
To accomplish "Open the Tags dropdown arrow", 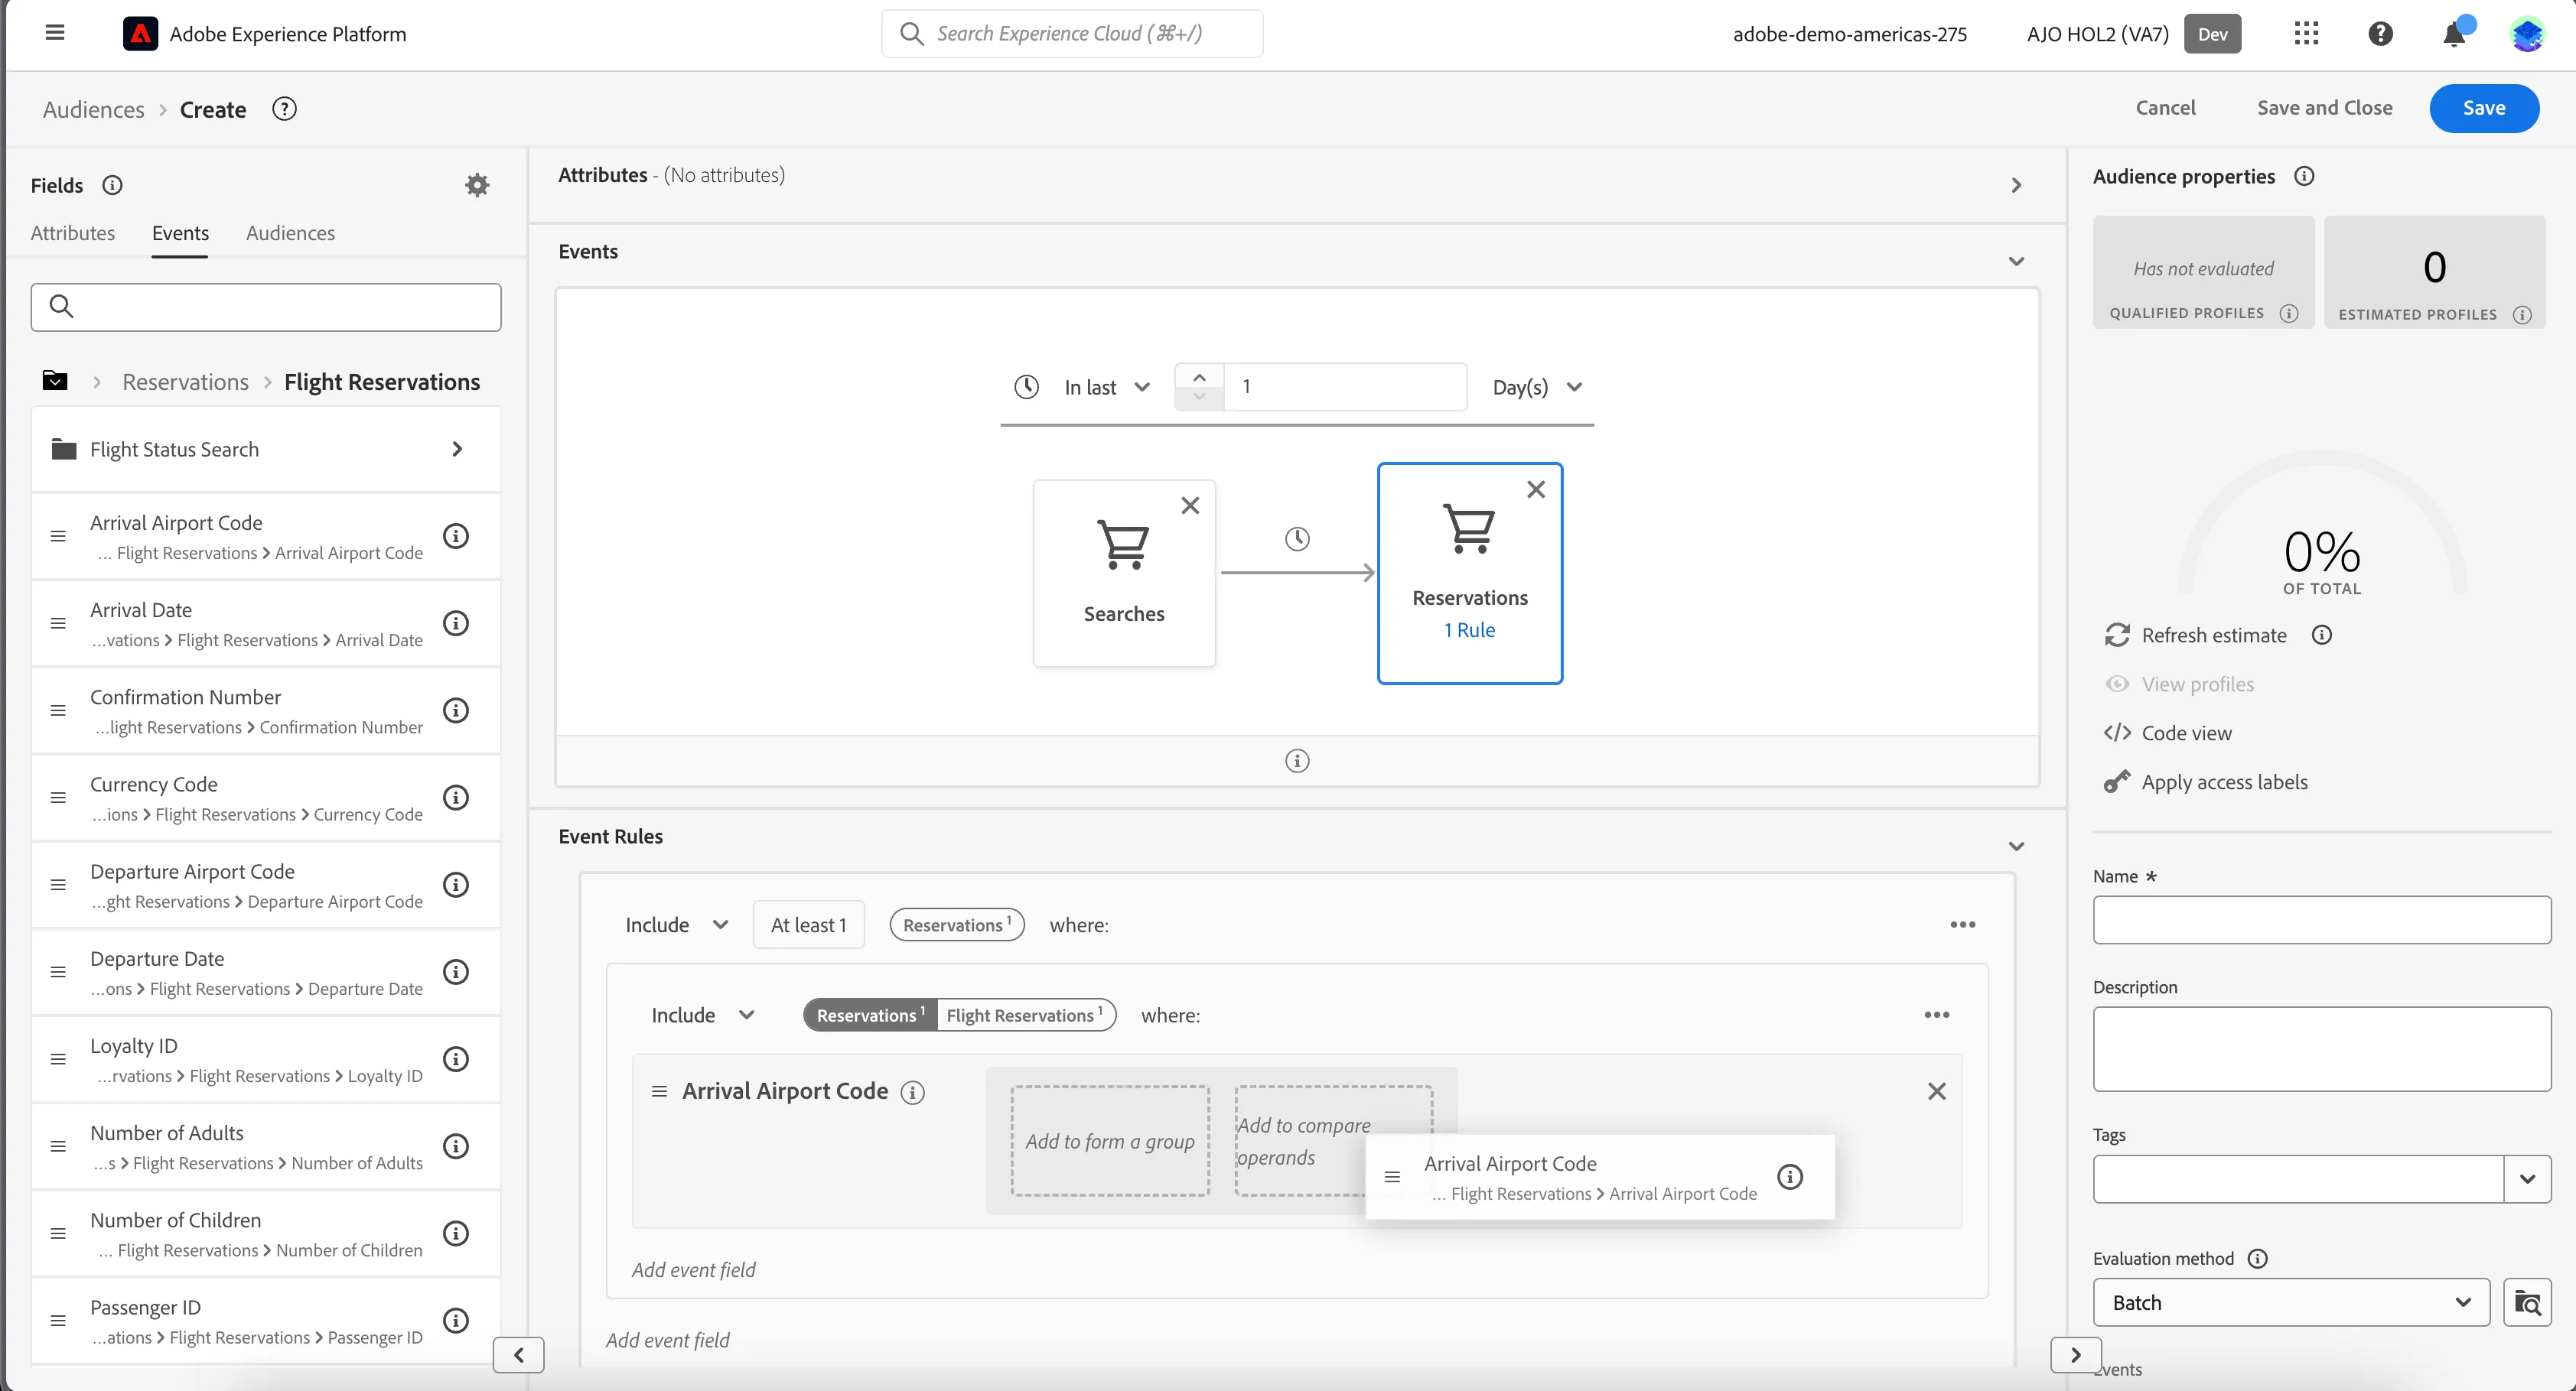I will click(2527, 1179).
